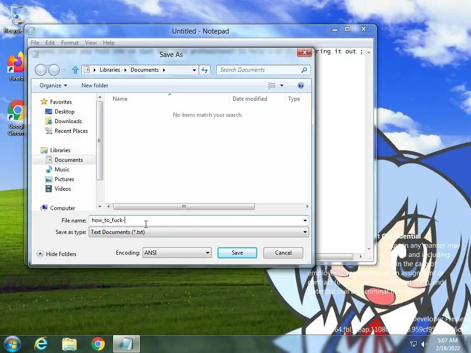Click the magnifier icon in Search Documents
The width and height of the screenshot is (471, 353).
point(304,70)
